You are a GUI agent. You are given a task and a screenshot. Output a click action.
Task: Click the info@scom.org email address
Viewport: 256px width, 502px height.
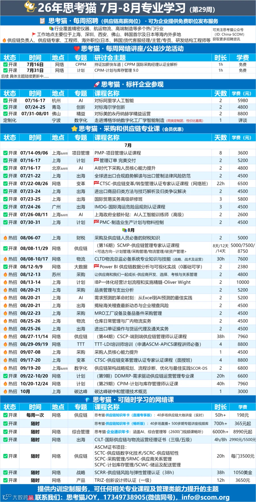pyautogui.click(x=205, y=497)
